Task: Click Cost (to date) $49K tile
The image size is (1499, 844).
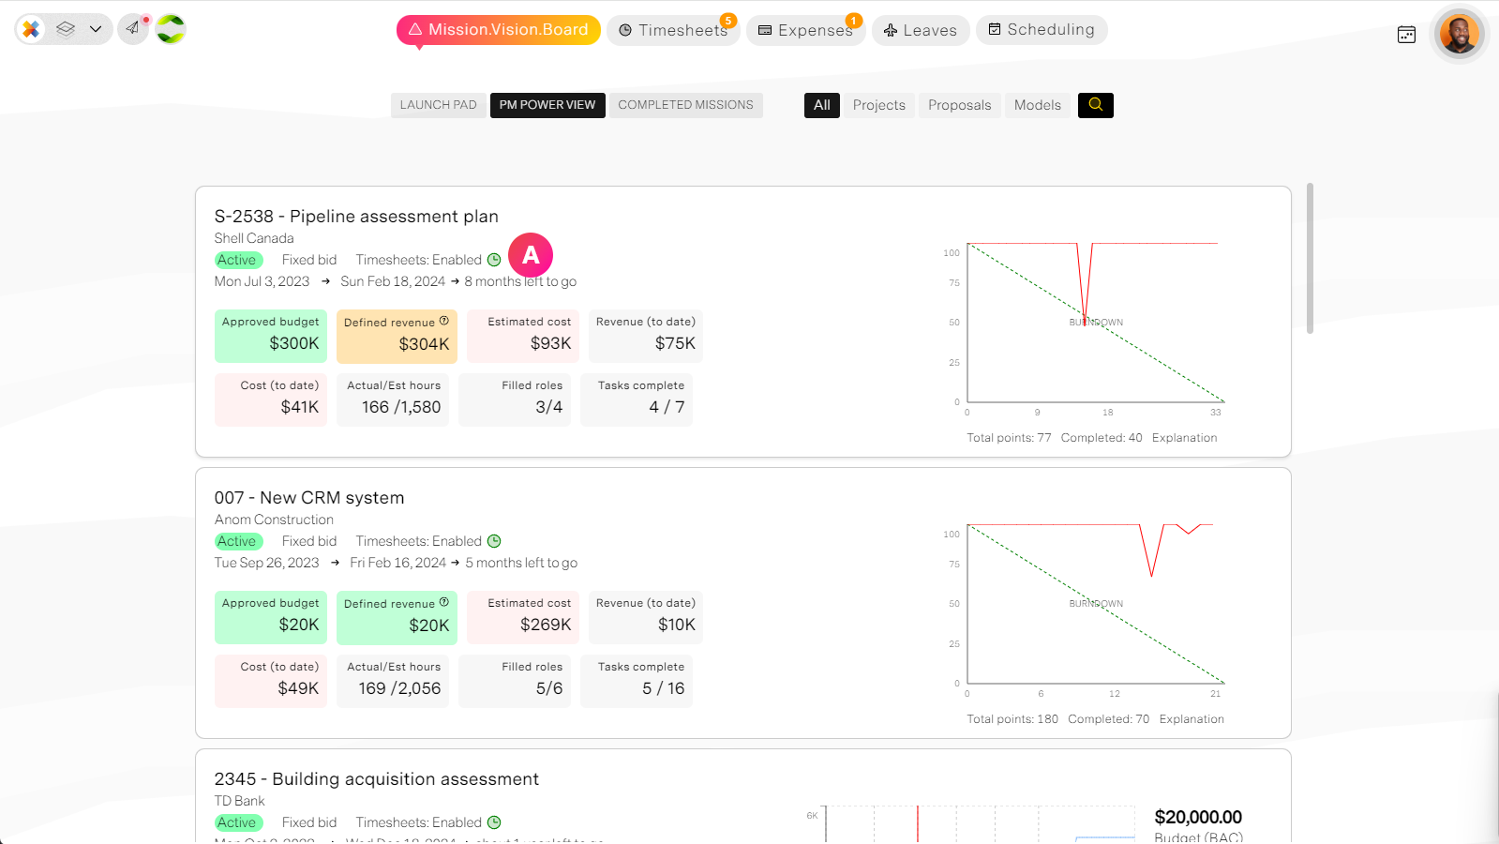Action: pyautogui.click(x=271, y=681)
